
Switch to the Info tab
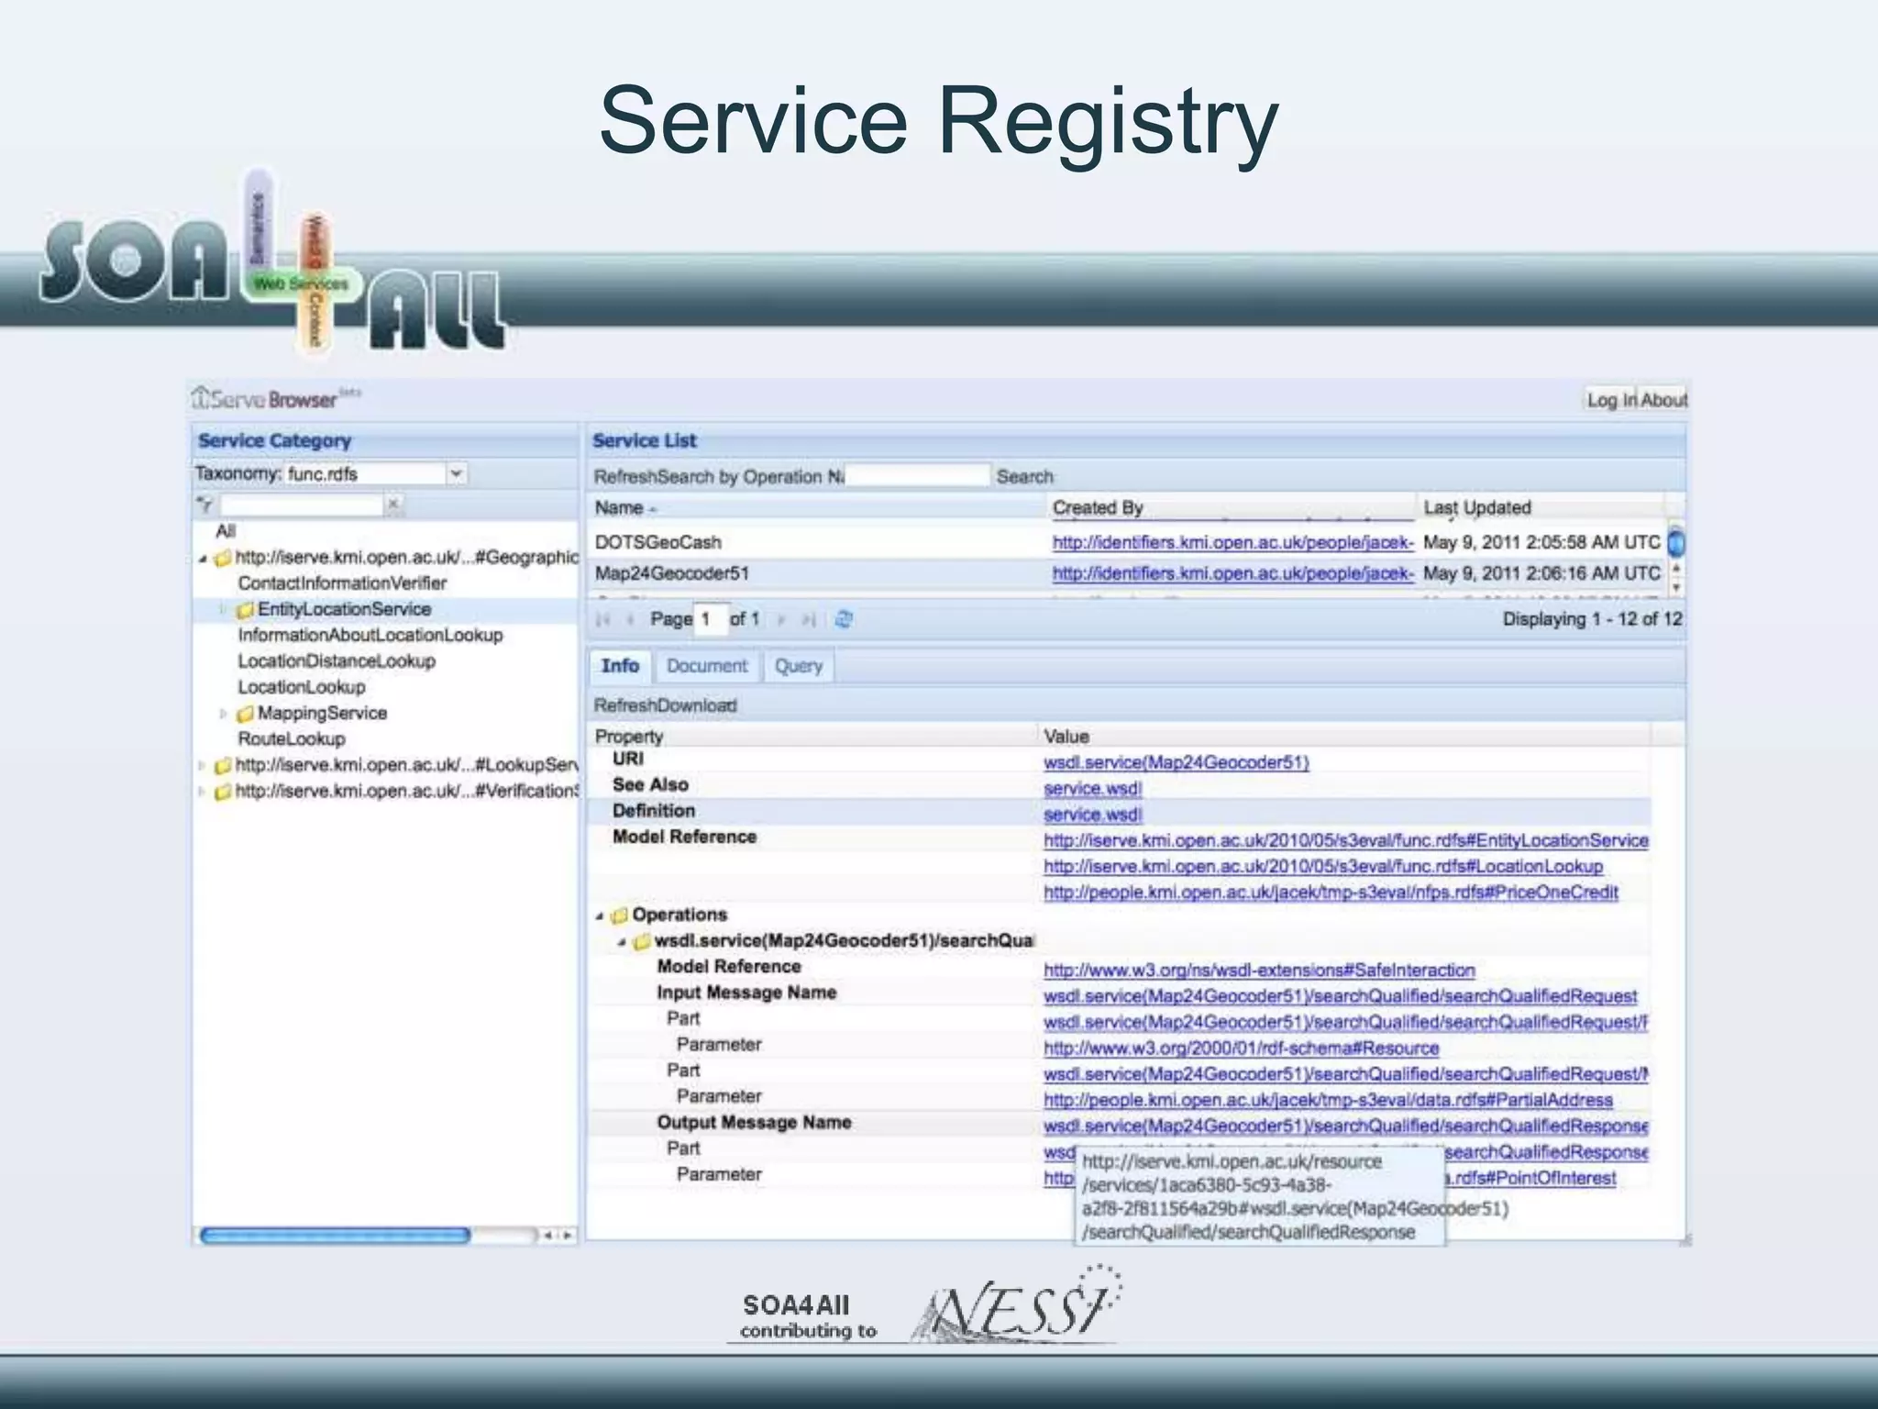(x=620, y=666)
